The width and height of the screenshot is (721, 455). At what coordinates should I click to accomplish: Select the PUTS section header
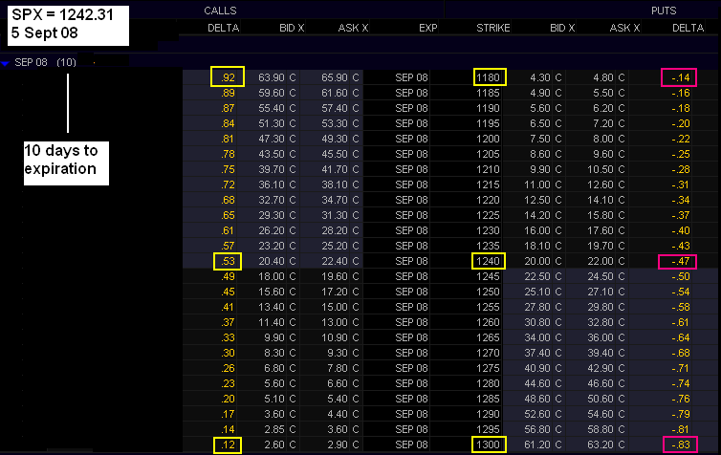click(664, 11)
